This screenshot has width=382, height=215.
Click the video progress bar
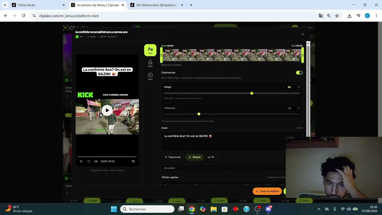click(x=107, y=156)
